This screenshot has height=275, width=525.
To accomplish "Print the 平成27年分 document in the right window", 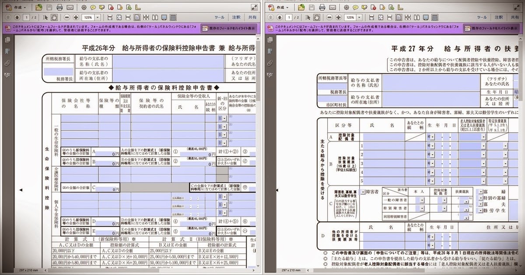I will pyautogui.click(x=322, y=7).
